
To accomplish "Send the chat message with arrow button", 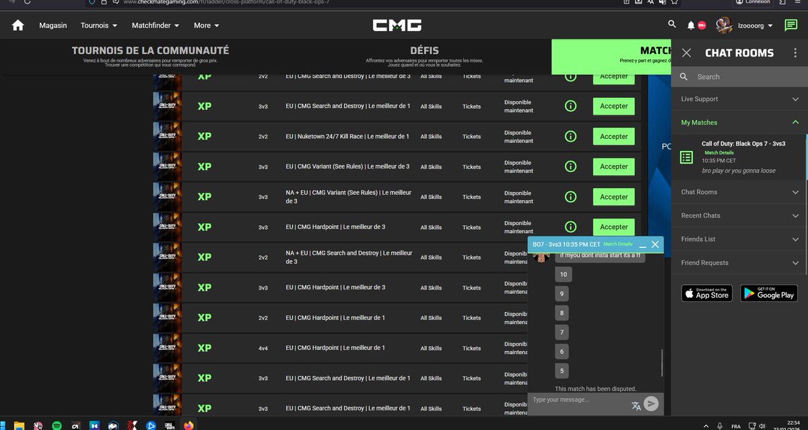I will click(650, 404).
